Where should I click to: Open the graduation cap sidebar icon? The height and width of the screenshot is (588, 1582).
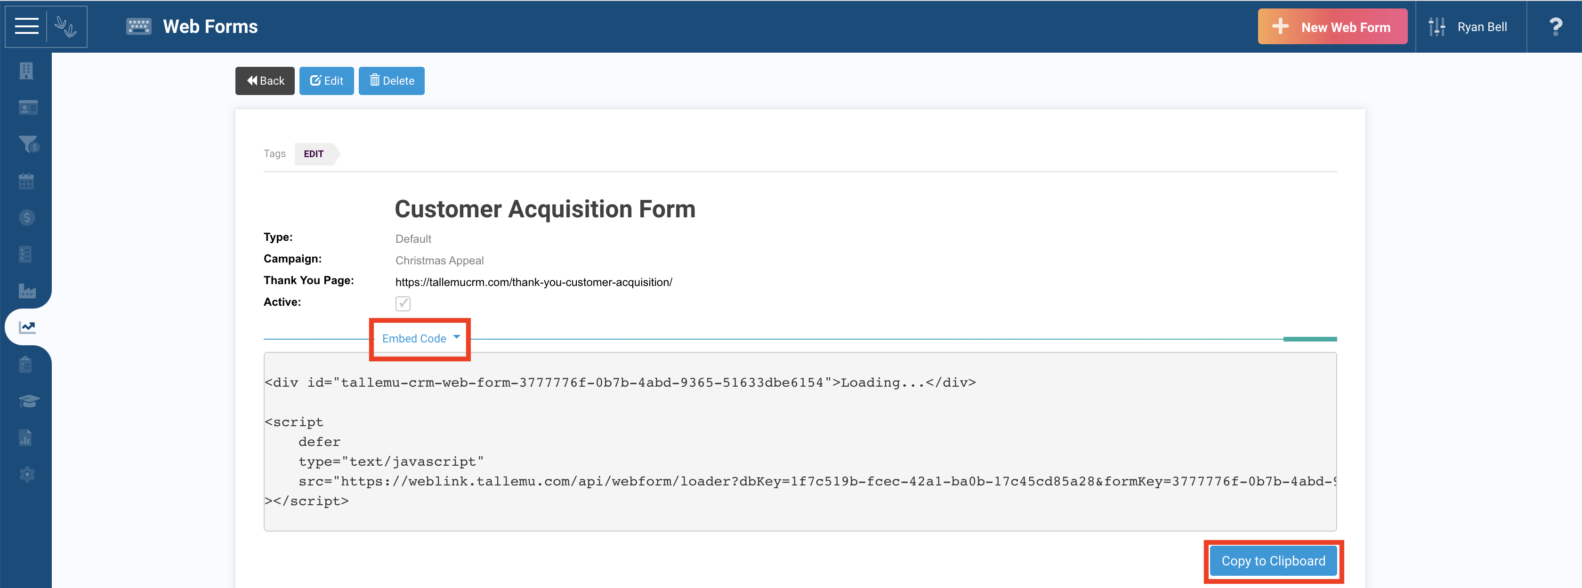[28, 401]
